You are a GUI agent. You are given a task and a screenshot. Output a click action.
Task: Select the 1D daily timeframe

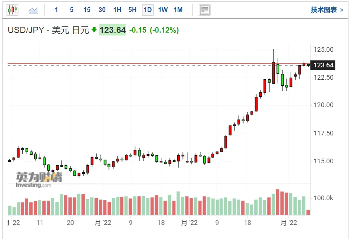(x=148, y=10)
